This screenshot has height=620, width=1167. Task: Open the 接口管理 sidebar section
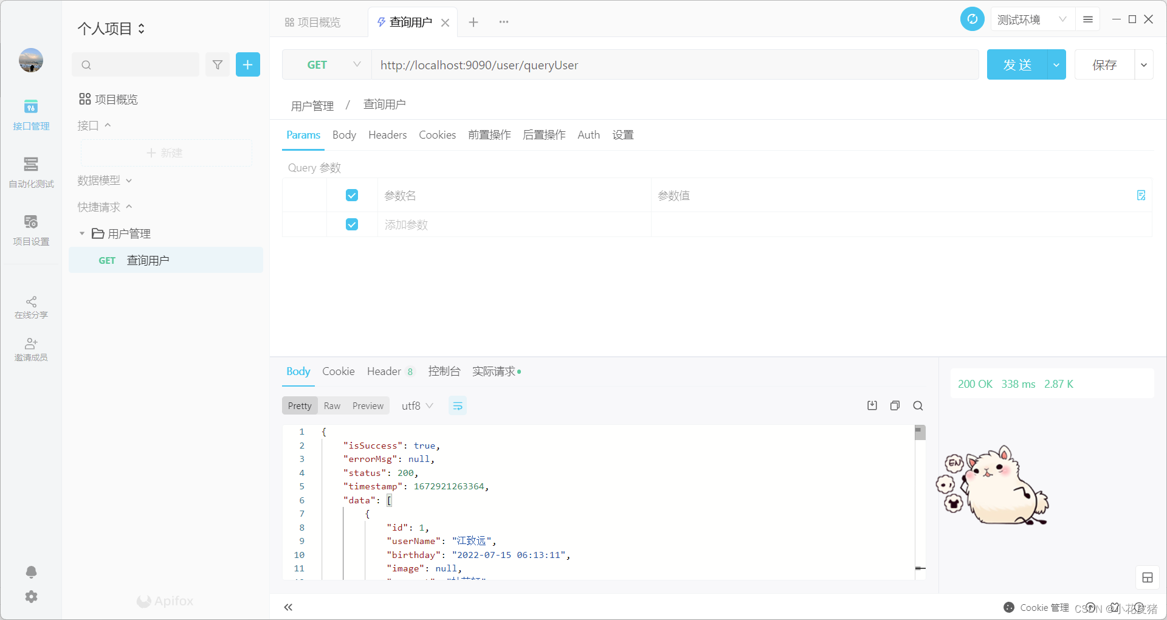click(x=31, y=115)
